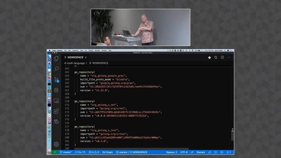Open Git Graph from status bar
This screenshot has height=158, width=281.
point(108,152)
